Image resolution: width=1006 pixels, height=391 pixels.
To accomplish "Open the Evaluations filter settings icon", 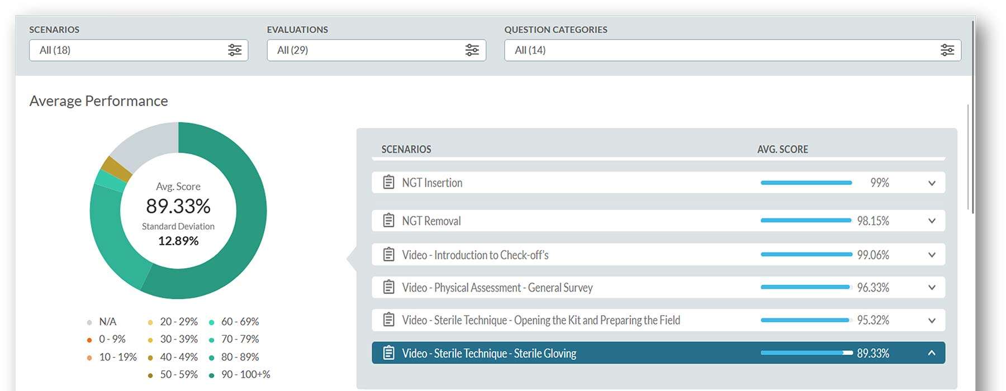I will coord(472,50).
